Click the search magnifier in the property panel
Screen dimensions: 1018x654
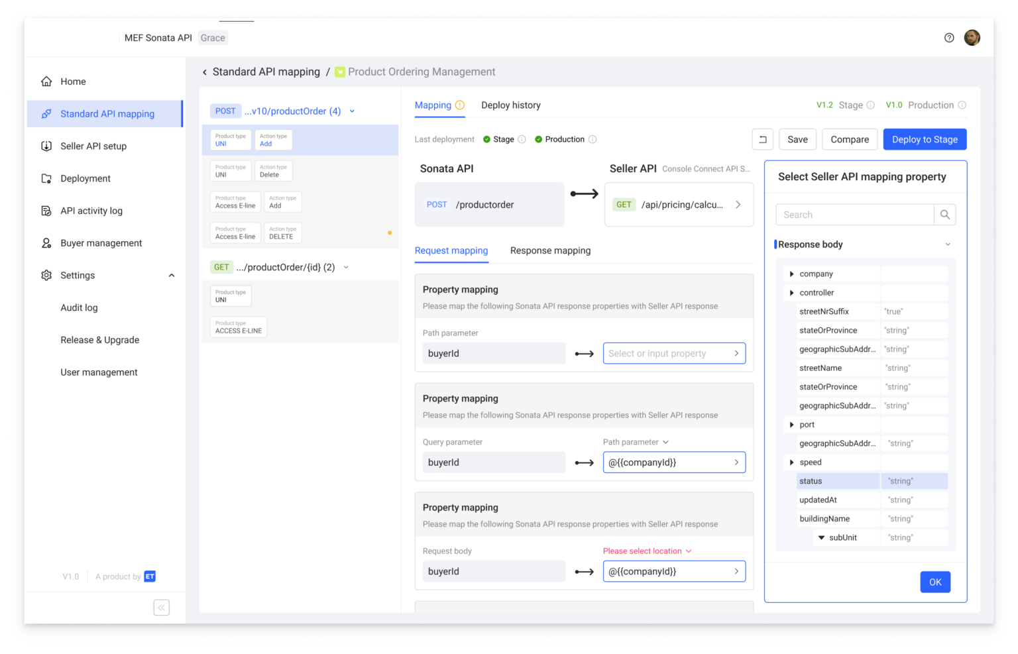coord(945,214)
